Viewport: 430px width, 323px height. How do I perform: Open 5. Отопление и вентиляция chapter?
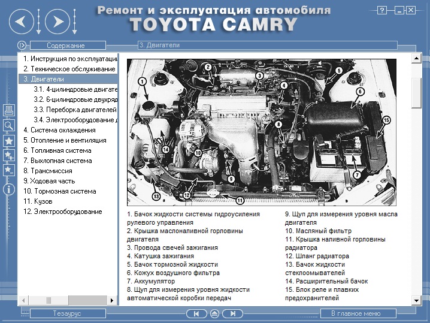point(65,140)
